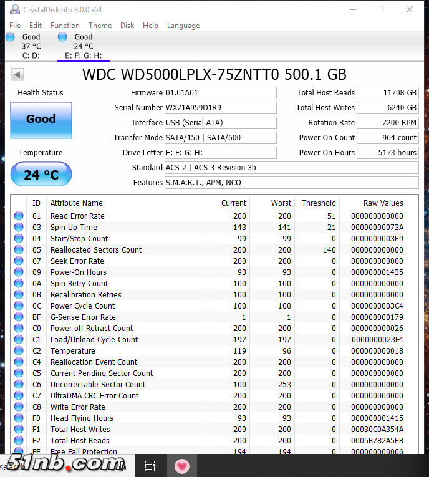
Task: Click the Good health status button
Action: coord(41,120)
